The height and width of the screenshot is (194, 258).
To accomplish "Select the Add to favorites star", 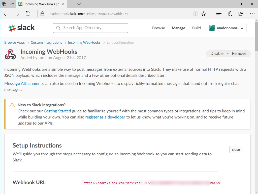I will coord(204,14).
